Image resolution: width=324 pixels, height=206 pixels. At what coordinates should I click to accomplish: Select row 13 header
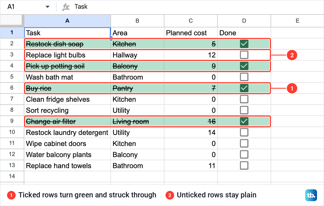12,166
